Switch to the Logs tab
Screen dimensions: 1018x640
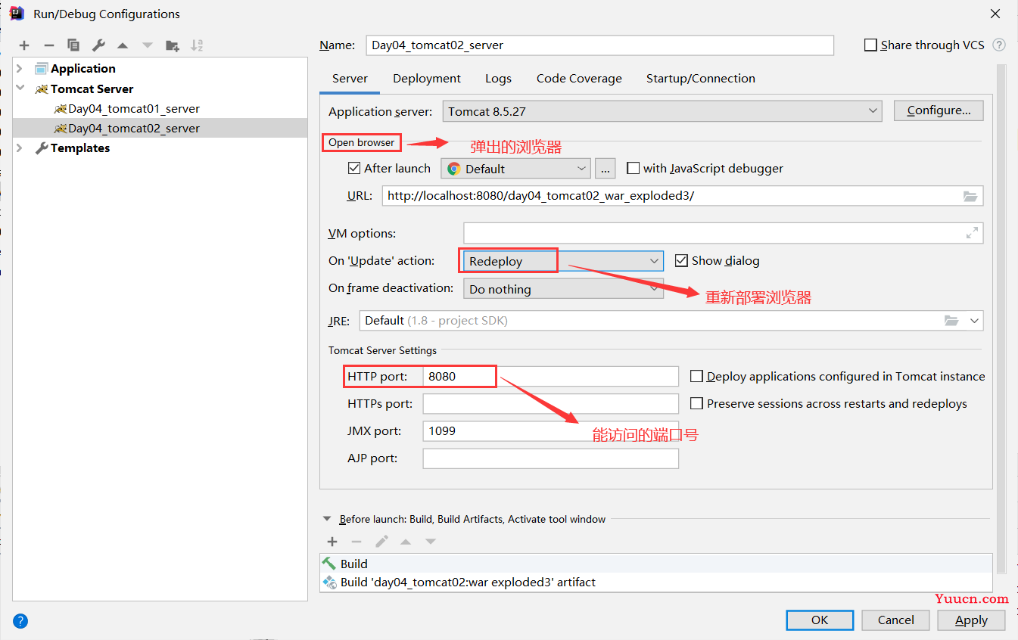pos(498,79)
